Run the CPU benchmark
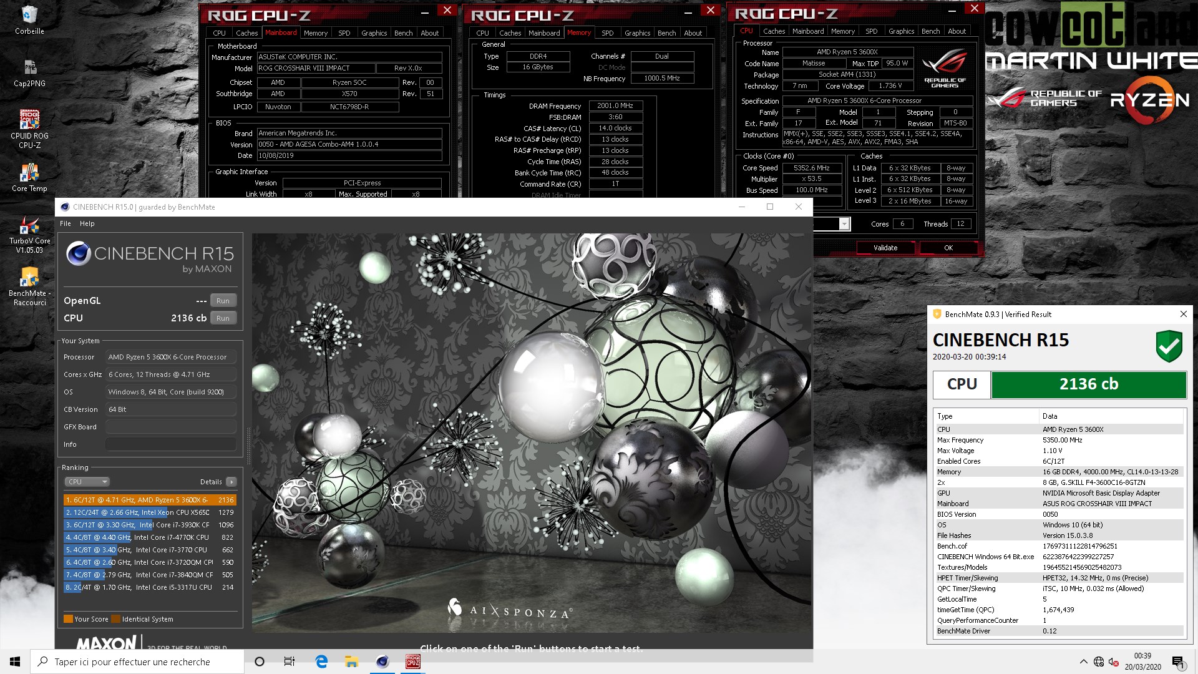The image size is (1198, 674). click(223, 318)
